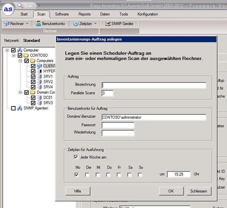Toggle the 'Jede Woche am' checkbox
This screenshot has width=227, height=208.
click(76, 157)
